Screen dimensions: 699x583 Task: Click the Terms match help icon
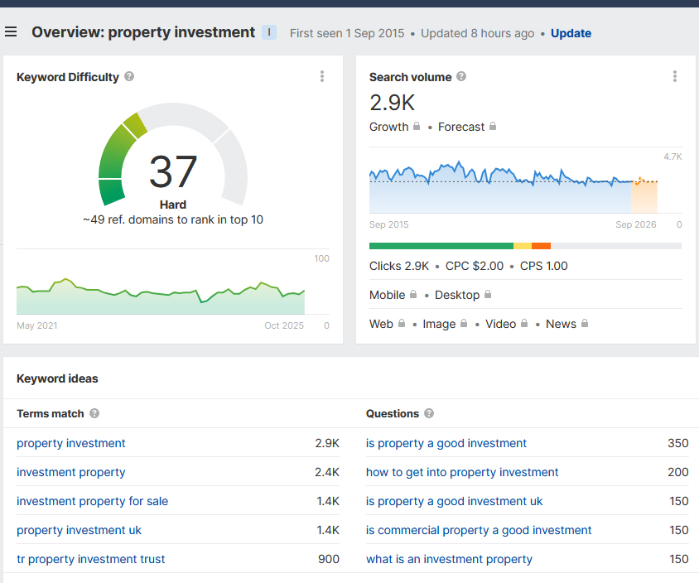[x=94, y=413]
